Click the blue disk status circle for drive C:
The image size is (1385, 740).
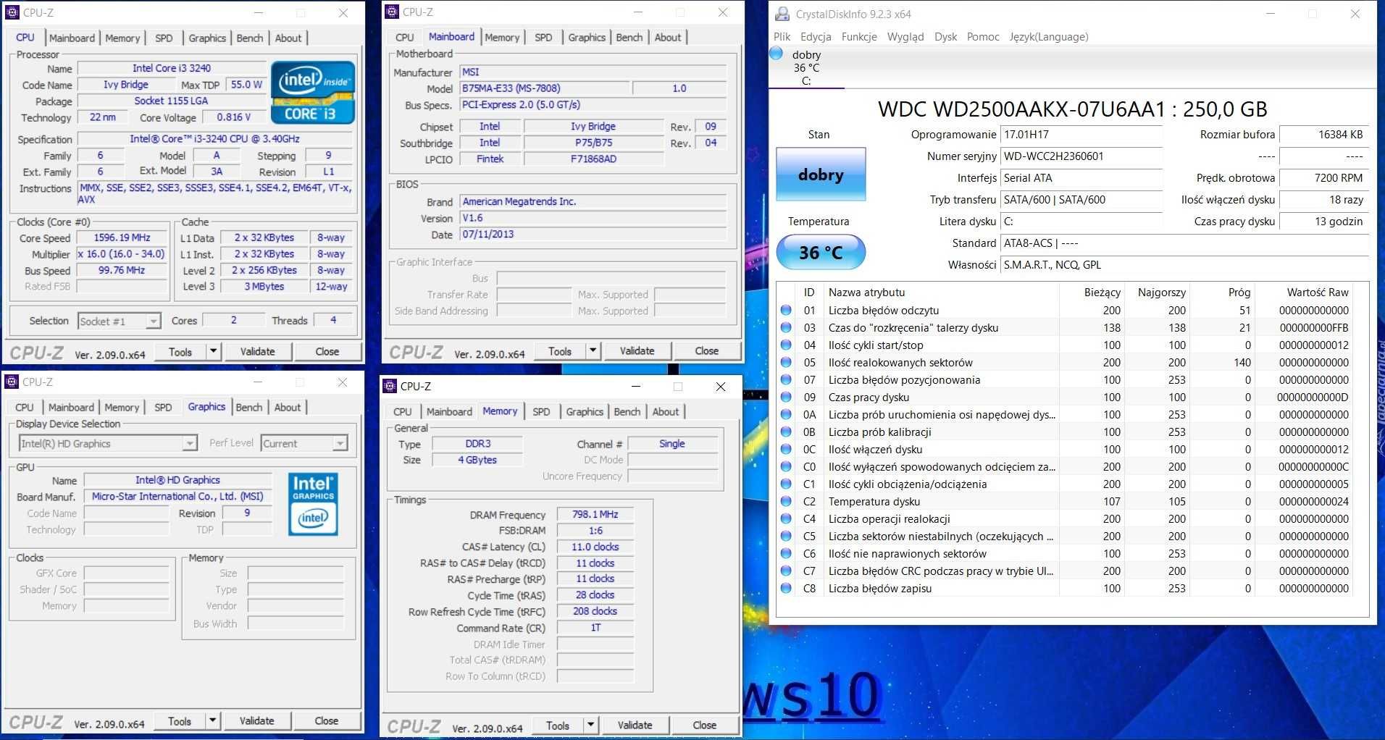tap(777, 54)
